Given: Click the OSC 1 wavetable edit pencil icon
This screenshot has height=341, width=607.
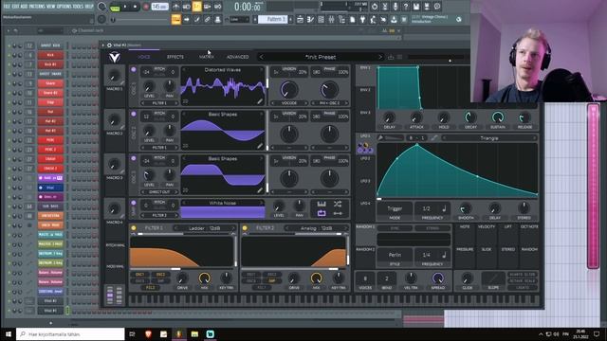Looking at the screenshot, I should click(x=260, y=101).
